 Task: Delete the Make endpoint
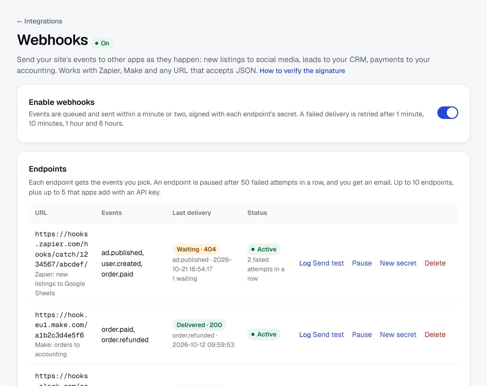(435, 335)
